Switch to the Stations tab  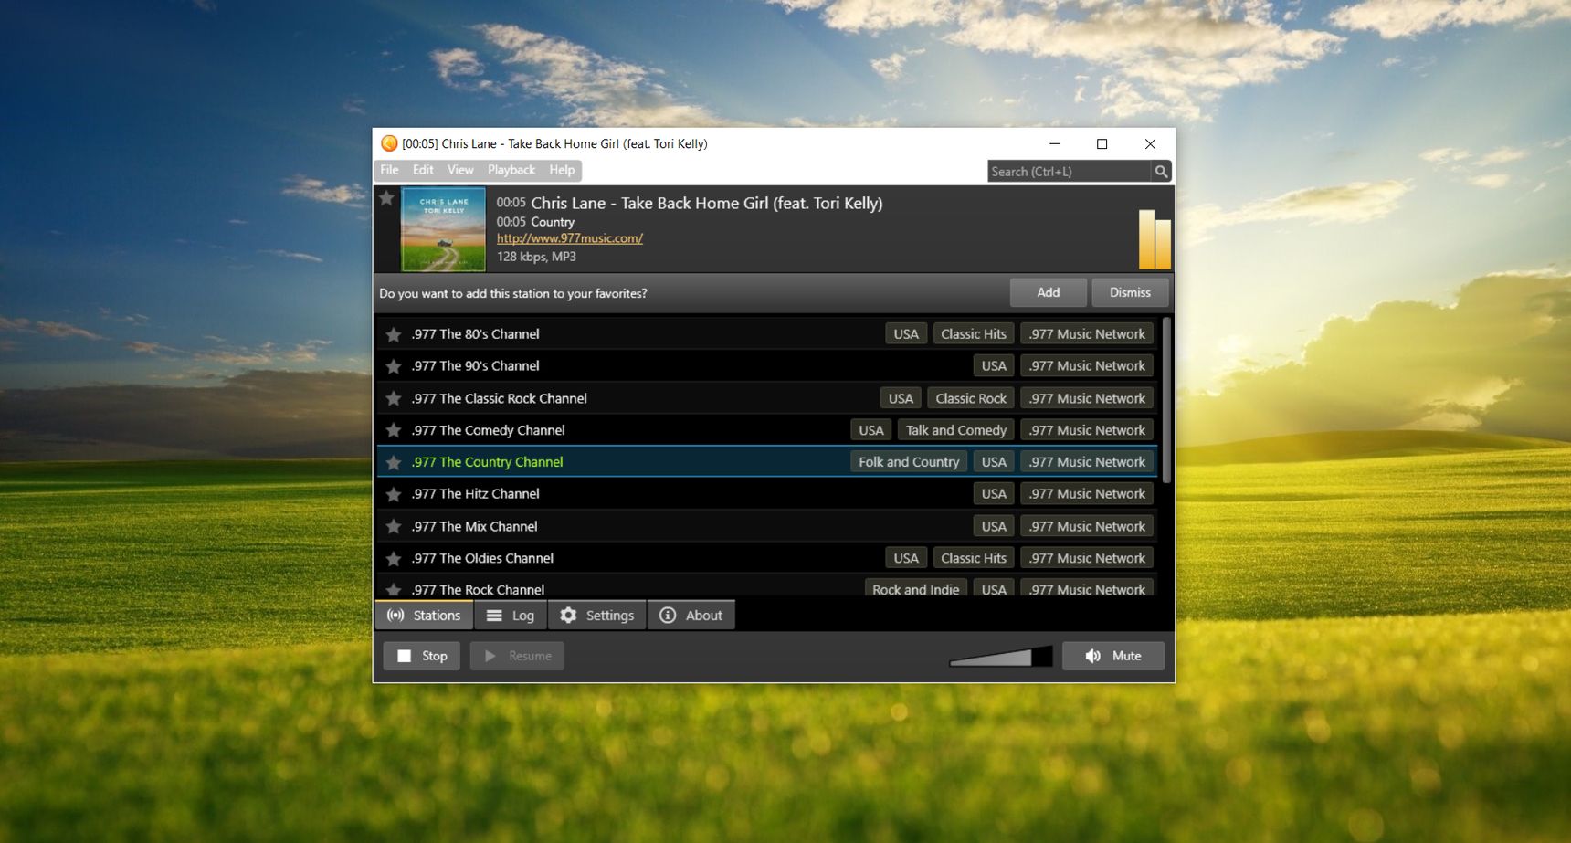424,616
